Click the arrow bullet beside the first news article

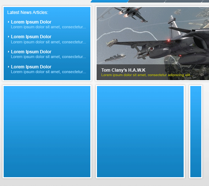8,22
